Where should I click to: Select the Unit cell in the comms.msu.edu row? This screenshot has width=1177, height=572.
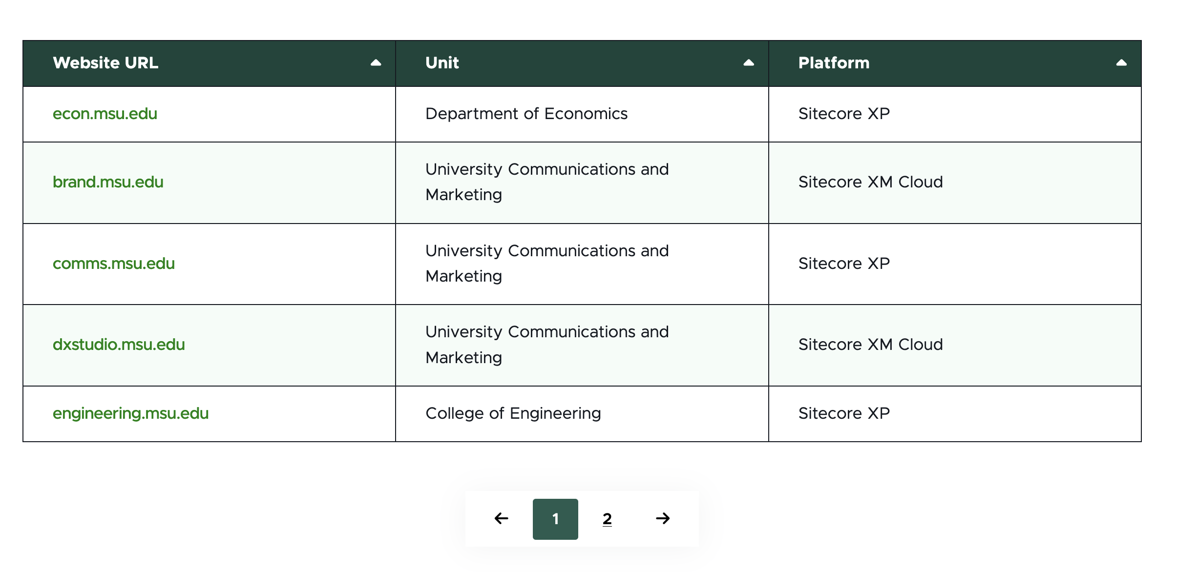(582, 264)
